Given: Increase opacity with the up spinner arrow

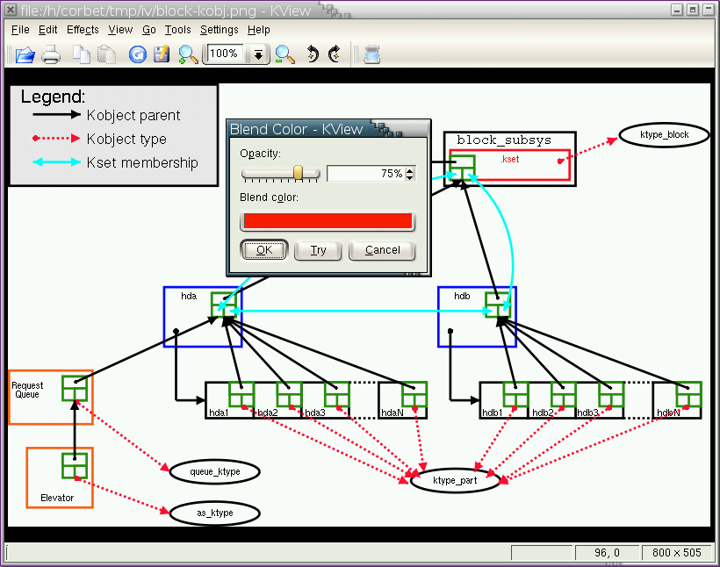Looking at the screenshot, I should [407, 169].
